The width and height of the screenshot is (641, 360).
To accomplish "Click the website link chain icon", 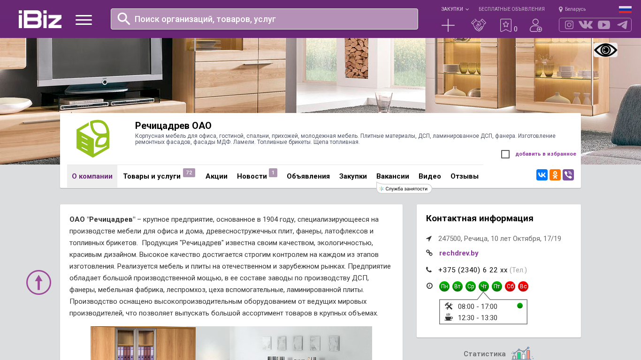I will pos(429,253).
